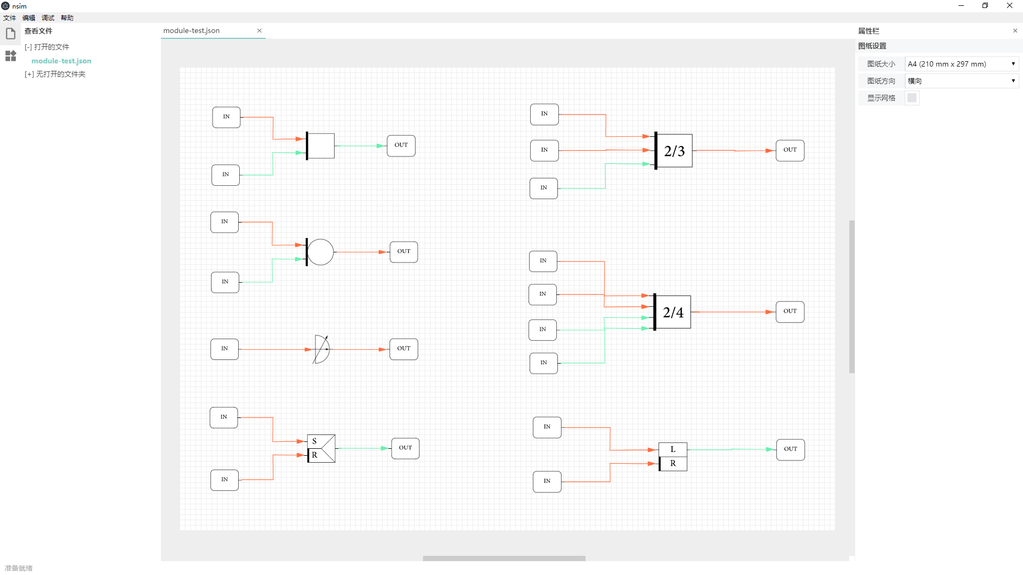Select the 2/3 voting gate module
This screenshot has width=1023, height=575.
(x=672, y=150)
